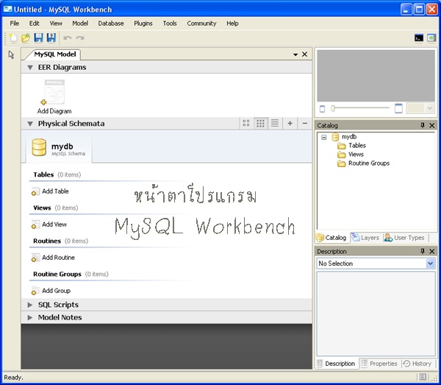Click the Add Table icon
This screenshot has width=441, height=385.
click(x=35, y=192)
